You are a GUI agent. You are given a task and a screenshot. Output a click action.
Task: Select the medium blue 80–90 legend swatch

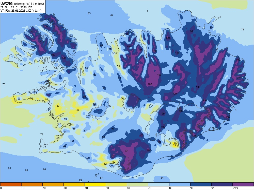pyautogui.click(x=180, y=184)
